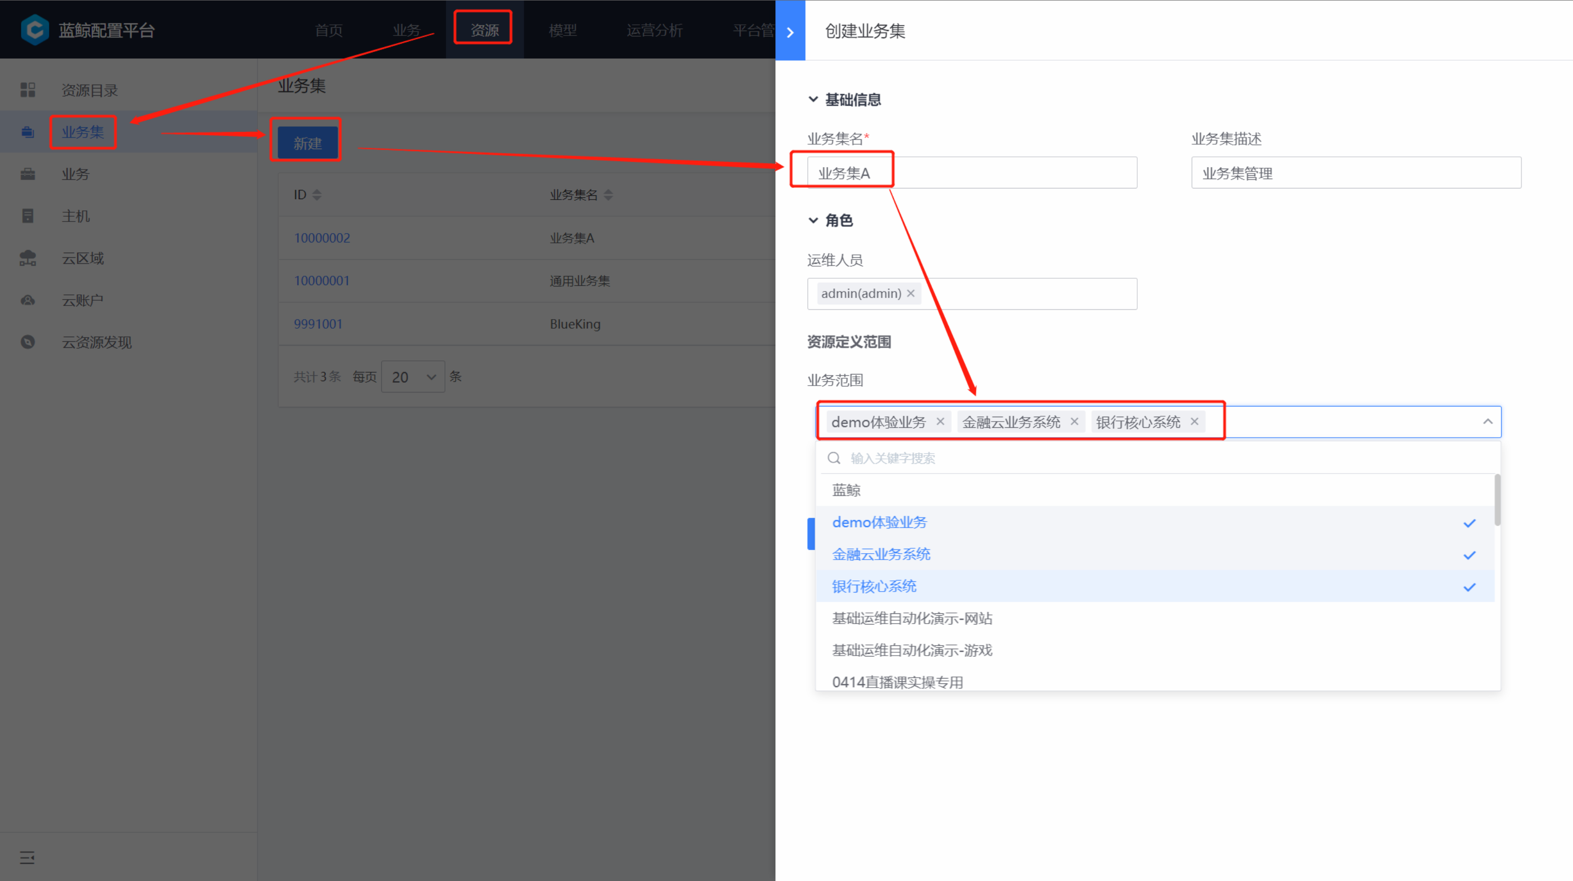Viewport: 1573px width, 881px height.
Task: Click the BlueKing platform logo icon
Action: tap(35, 29)
